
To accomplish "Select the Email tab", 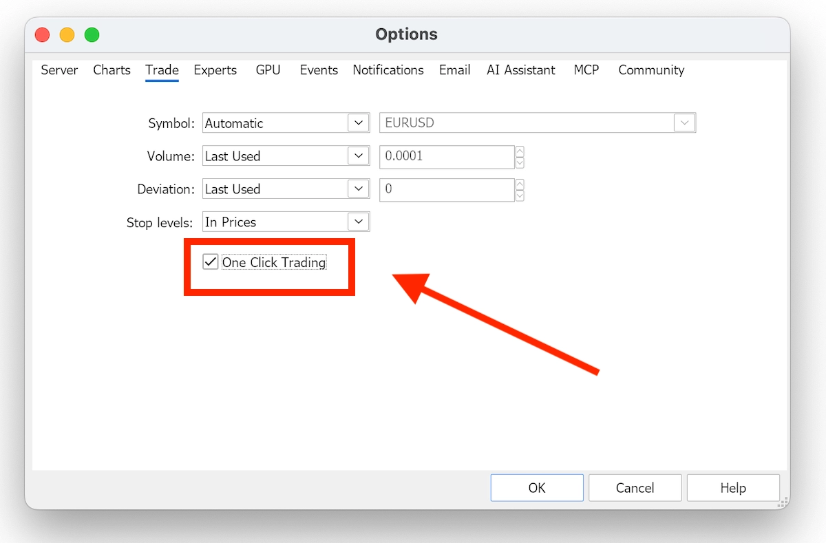I will tap(455, 70).
